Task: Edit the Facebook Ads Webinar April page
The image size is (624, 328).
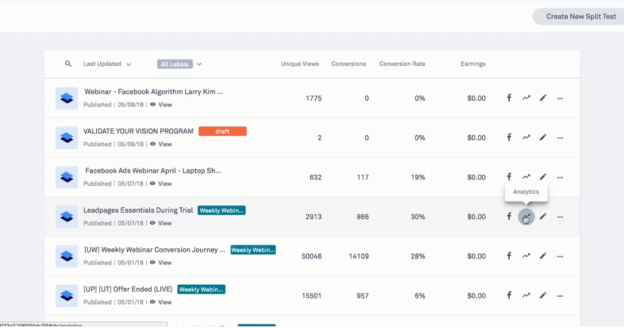Action: (543, 177)
